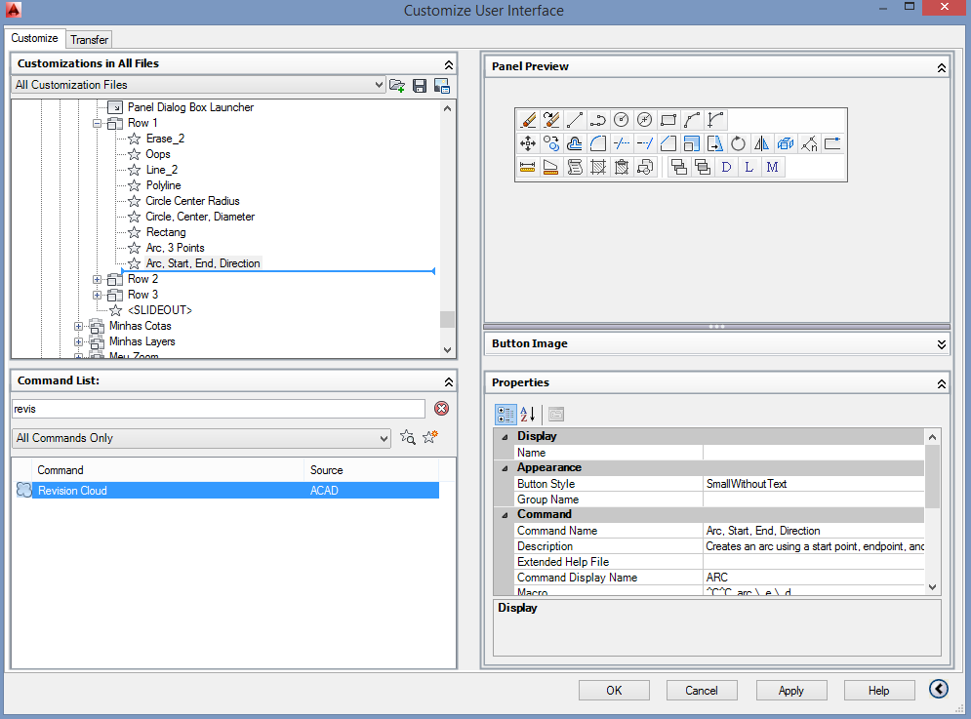
Task: Open the All Customization Files dropdown
Action: click(x=199, y=86)
